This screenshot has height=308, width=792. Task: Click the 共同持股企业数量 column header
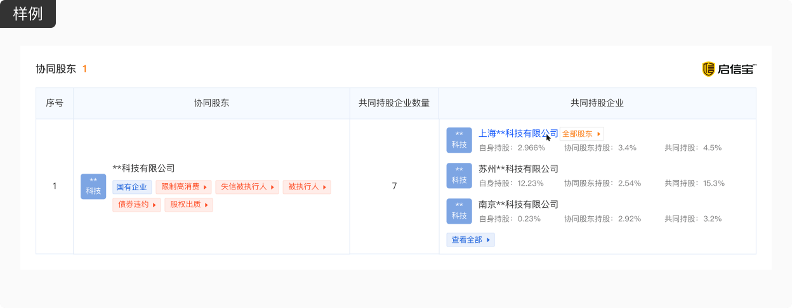[394, 103]
